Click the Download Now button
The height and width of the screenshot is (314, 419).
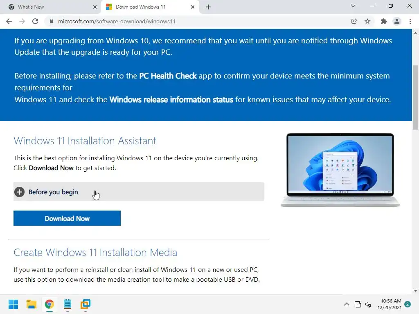[x=67, y=218]
